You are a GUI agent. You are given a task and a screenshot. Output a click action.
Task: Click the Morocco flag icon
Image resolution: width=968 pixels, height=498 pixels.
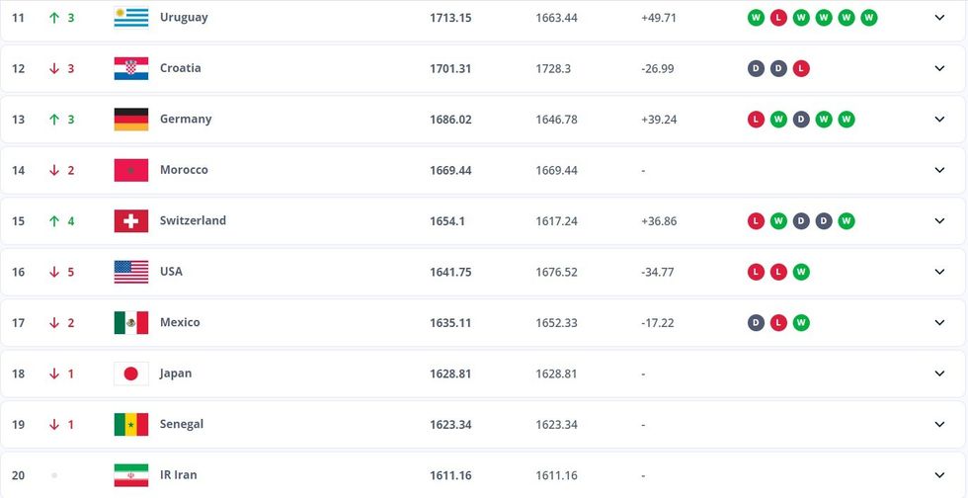131,170
